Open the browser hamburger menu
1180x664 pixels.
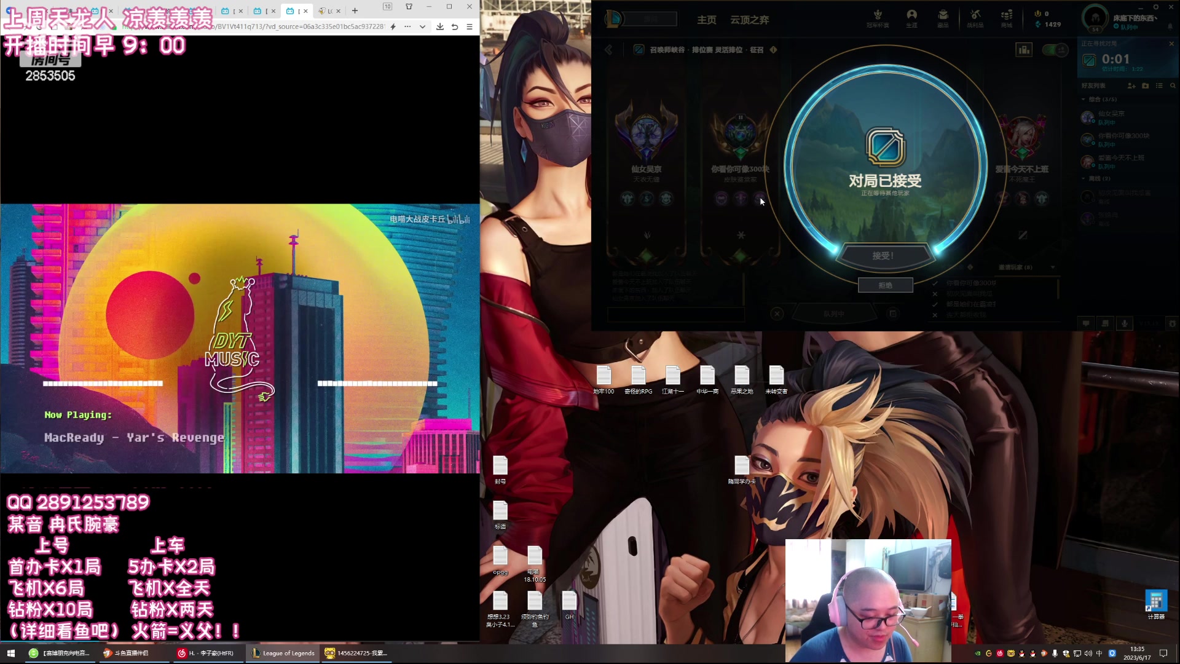(x=470, y=26)
